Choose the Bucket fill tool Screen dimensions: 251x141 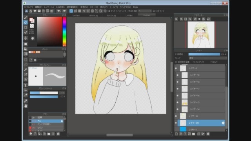click(x=25, y=49)
